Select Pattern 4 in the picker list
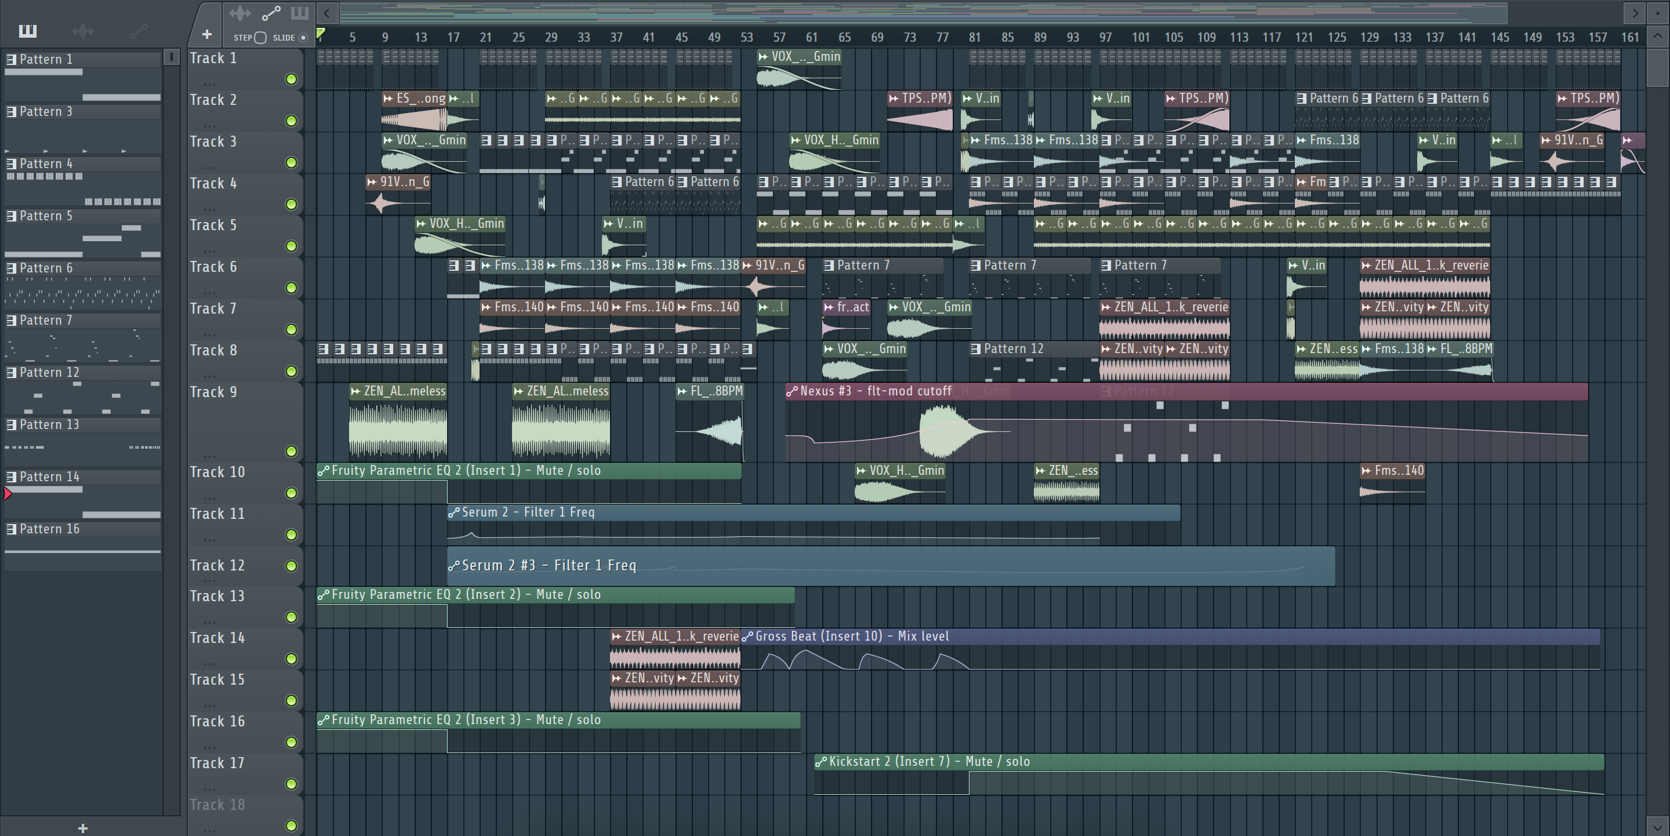This screenshot has height=836, width=1670. (x=83, y=164)
